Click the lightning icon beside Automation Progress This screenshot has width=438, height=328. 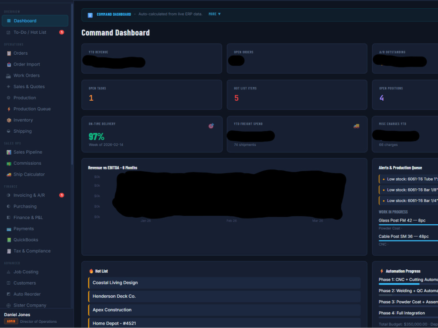point(381,271)
